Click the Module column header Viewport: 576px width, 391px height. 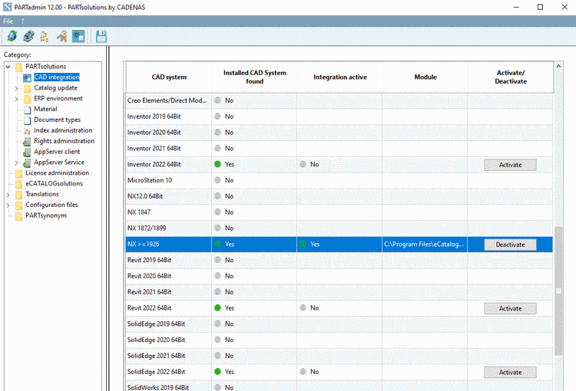425,77
